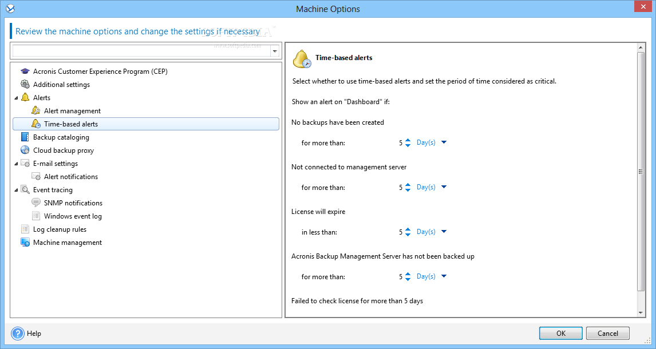Click the Acronis logo in the title bar
This screenshot has height=349, width=656.
click(x=10, y=9)
